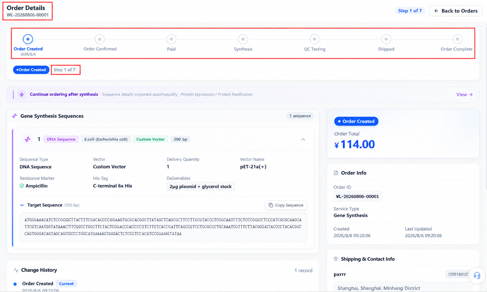Click the location pin icon beside Shipping & Contact Info
Viewport: 487px width, 292px height.
click(336, 259)
